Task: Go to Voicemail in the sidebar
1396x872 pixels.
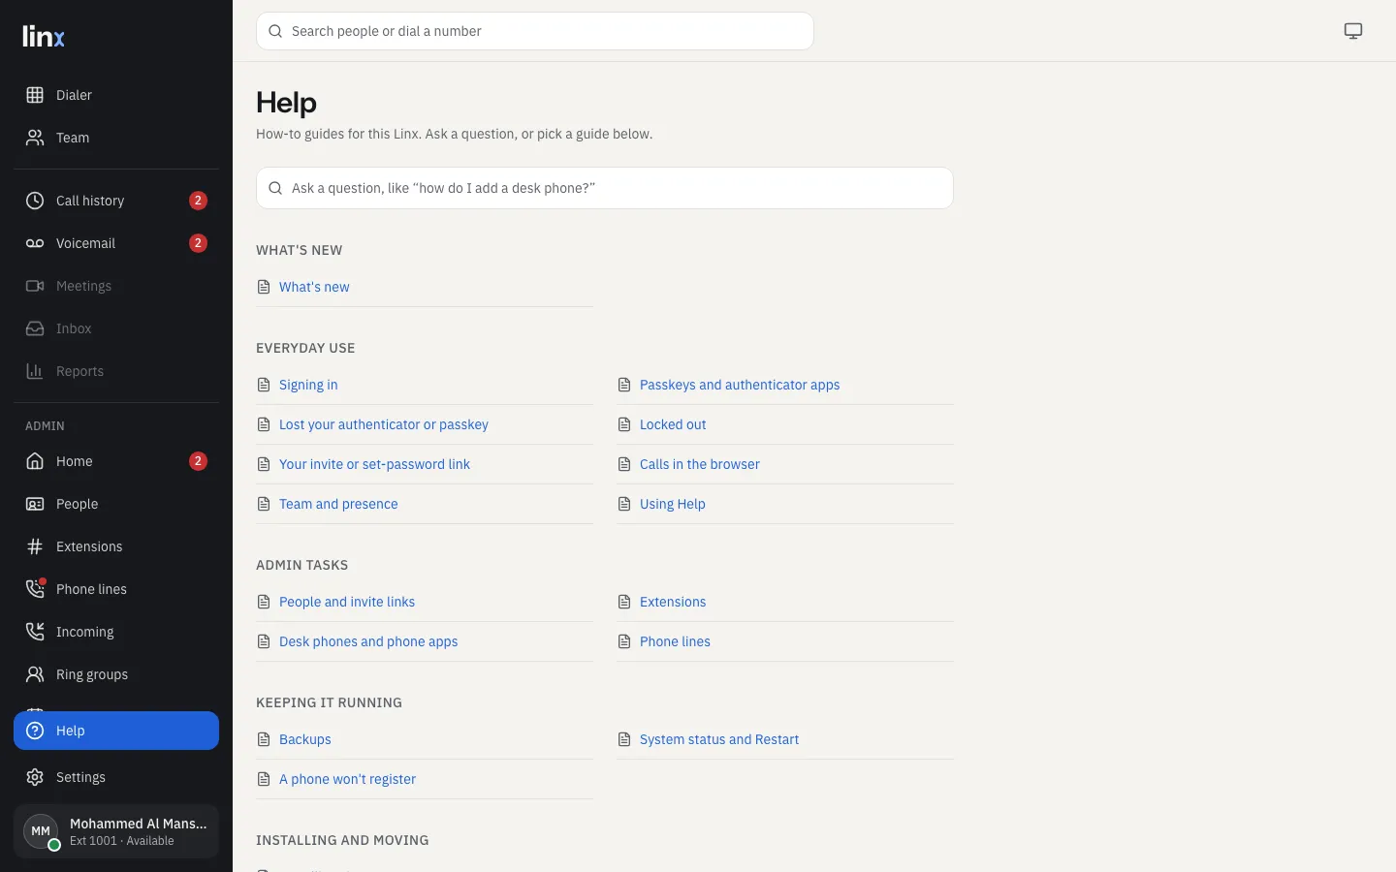Action: coord(116,243)
